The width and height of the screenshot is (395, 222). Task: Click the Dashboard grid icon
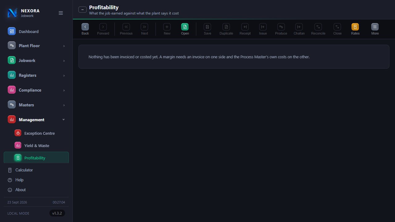click(x=12, y=31)
